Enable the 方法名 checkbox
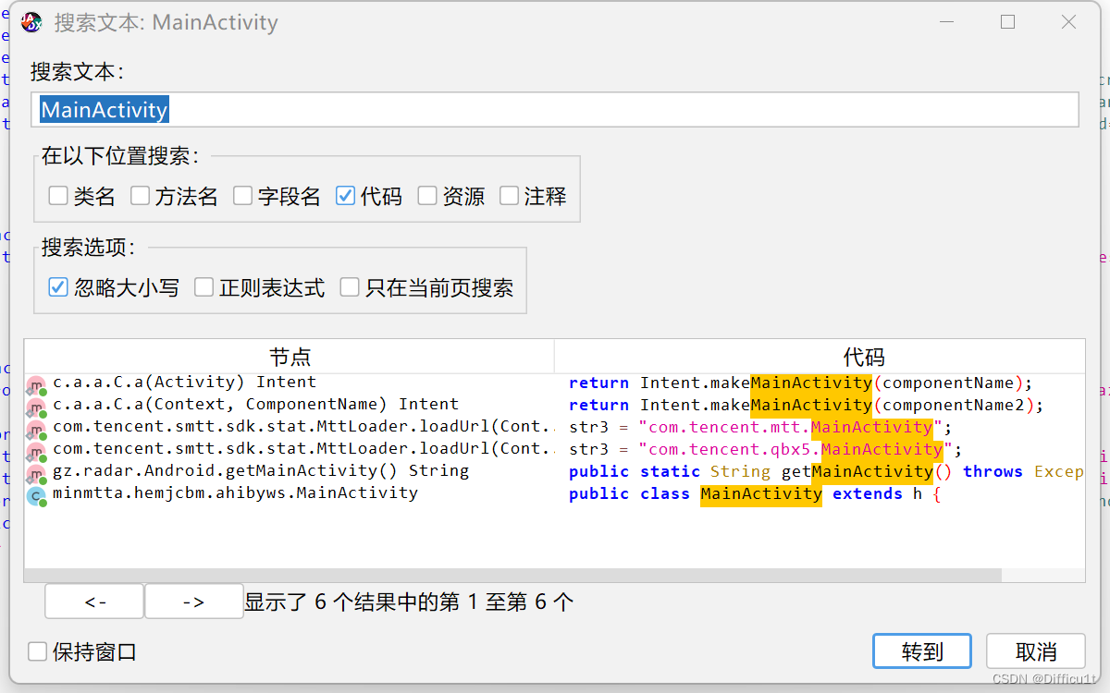The width and height of the screenshot is (1110, 693). tap(140, 196)
